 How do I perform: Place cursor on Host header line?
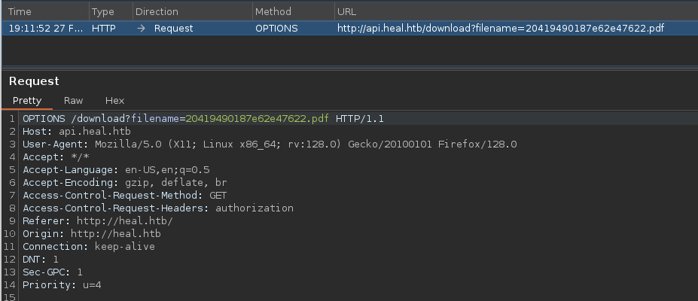(77, 132)
